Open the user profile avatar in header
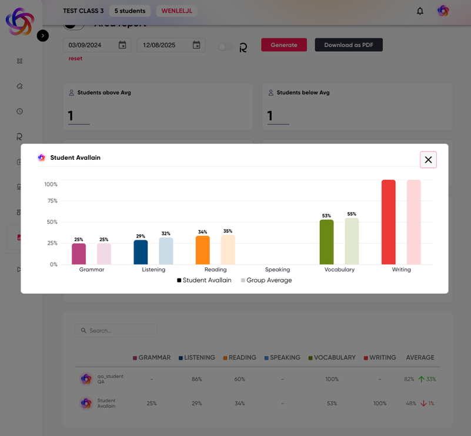The height and width of the screenshot is (436, 471). click(443, 11)
